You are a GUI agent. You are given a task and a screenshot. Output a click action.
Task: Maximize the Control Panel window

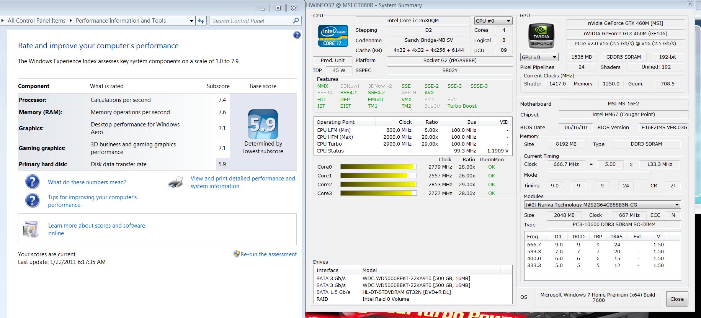(278, 8)
